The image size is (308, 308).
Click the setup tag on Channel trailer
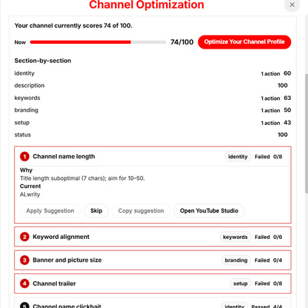click(x=240, y=283)
